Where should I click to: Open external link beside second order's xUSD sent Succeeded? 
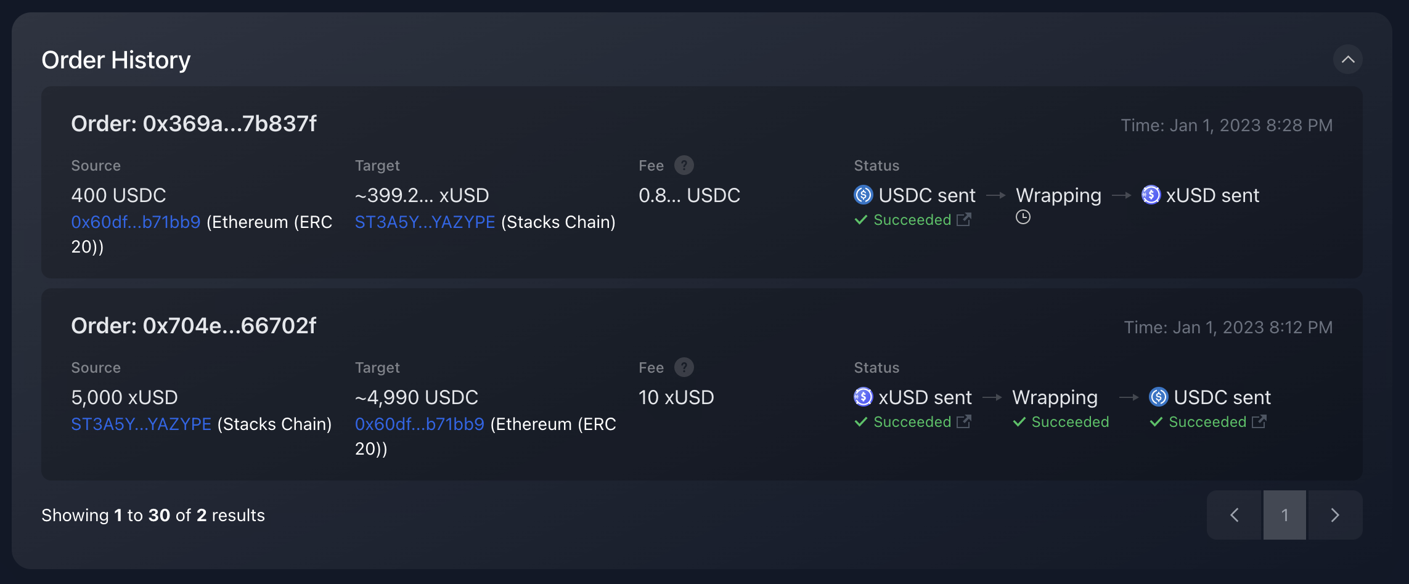pos(964,422)
